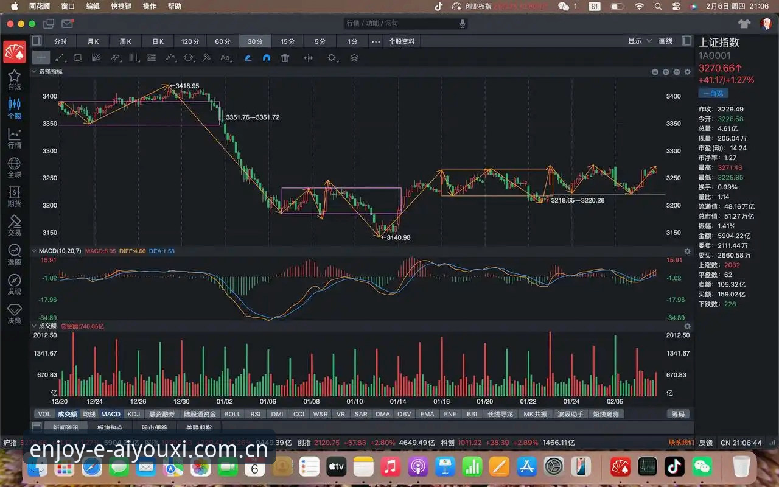Click the 筹码 chips button

678,414
